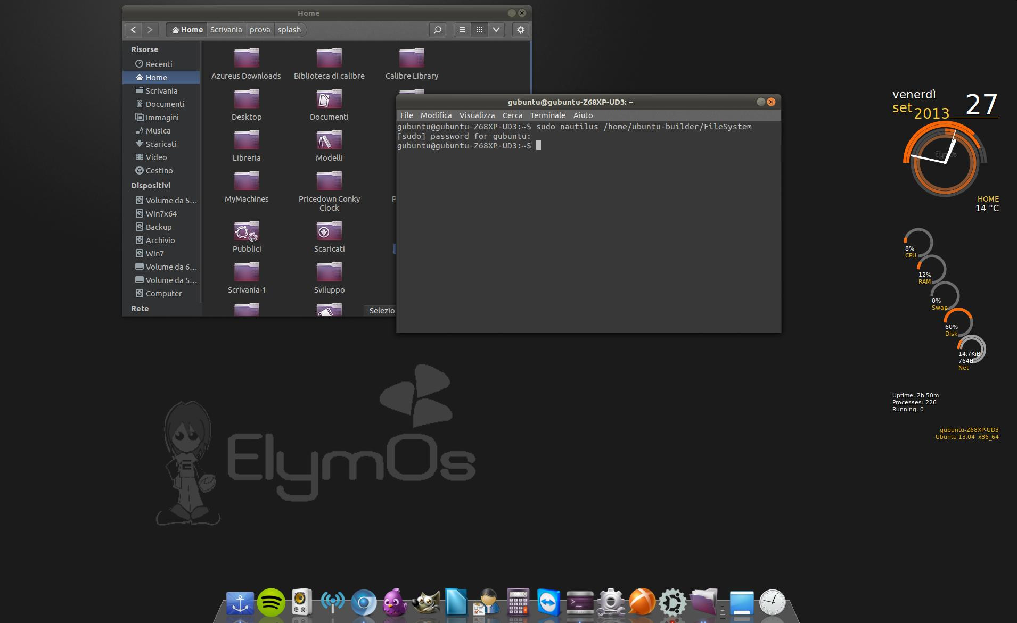Click the Home breadcrumb button
This screenshot has height=623, width=1017.
[187, 30]
